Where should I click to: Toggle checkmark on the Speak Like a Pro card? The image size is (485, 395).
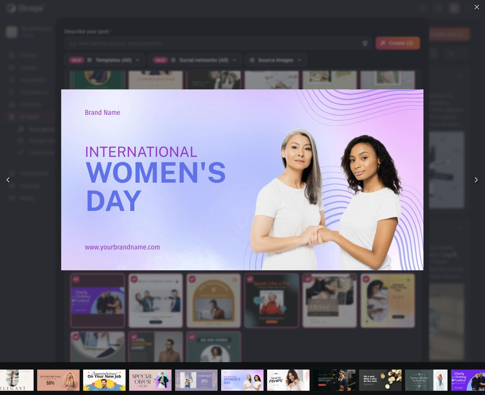[250, 279]
